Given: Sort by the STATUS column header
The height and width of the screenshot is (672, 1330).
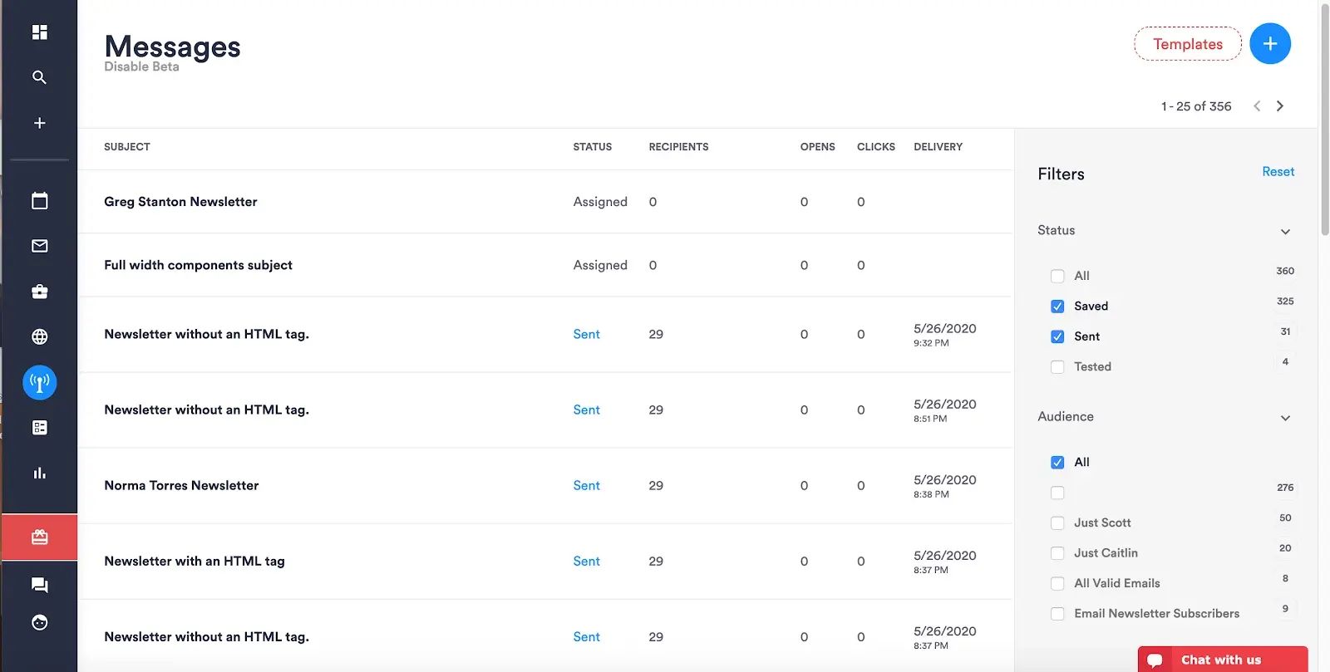Looking at the screenshot, I should [x=592, y=147].
